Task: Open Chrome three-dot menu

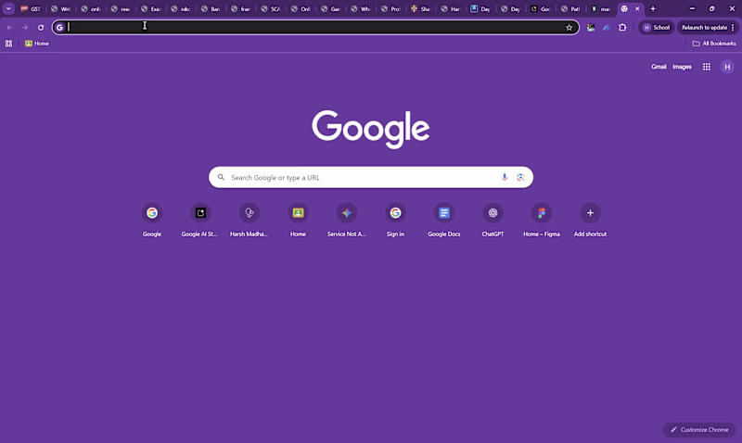Action: 733,28
